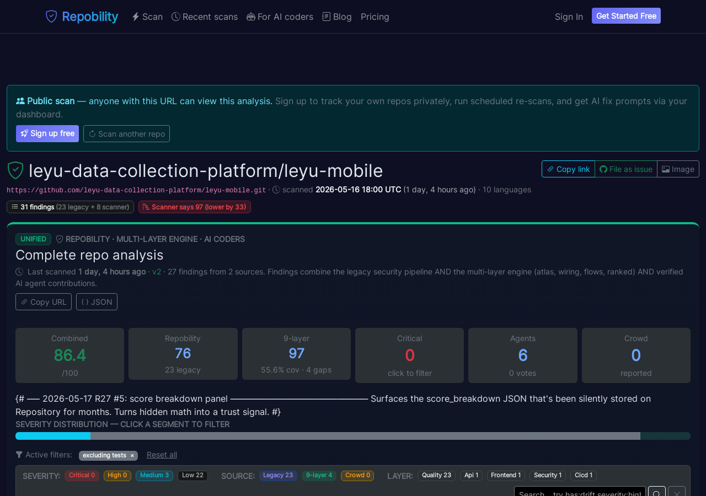
Task: Visit the Blog from the top navigation
Action: click(x=337, y=17)
